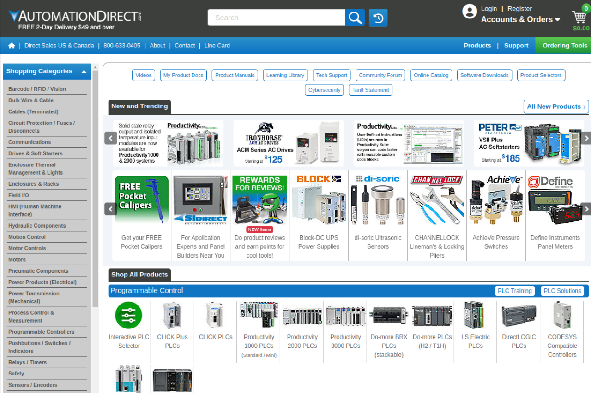This screenshot has width=591, height=393.
Task: Expand the Accounts & Orders dropdown
Action: point(520,19)
